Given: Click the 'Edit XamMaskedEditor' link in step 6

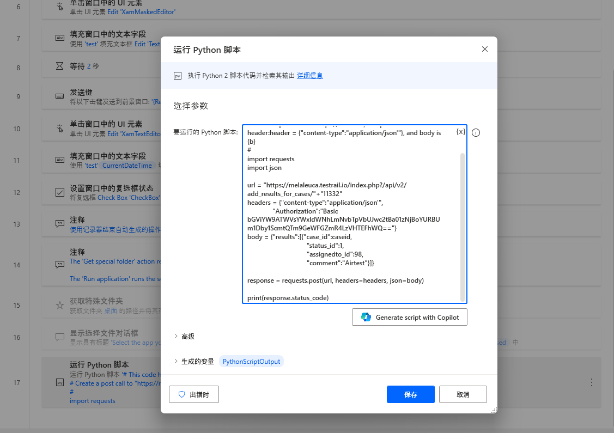Looking at the screenshot, I should 141,12.
